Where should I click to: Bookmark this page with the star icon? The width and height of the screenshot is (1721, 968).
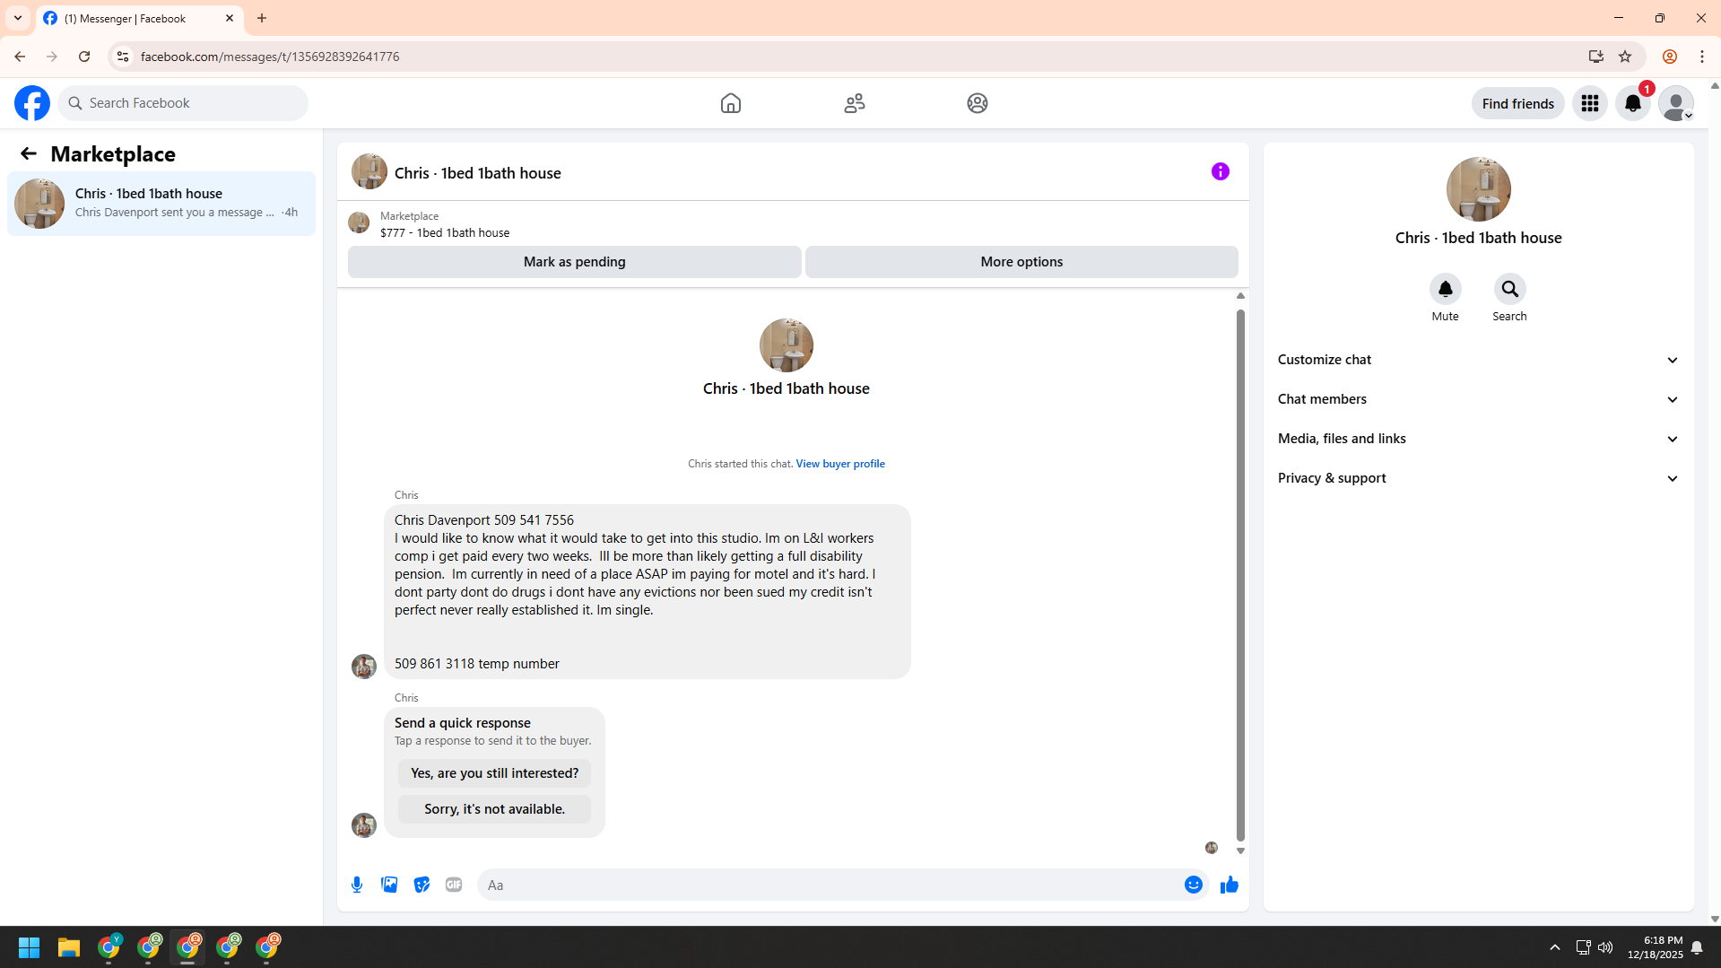[x=1625, y=57]
